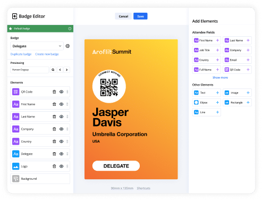This screenshot has width=262, height=200.
Task: Select the DELEGATE pill on badge preview
Action: 116,166
